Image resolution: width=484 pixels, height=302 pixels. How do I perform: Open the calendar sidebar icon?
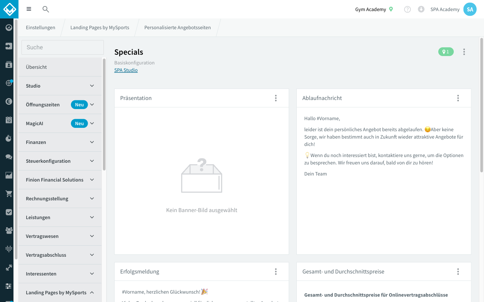coord(9,120)
